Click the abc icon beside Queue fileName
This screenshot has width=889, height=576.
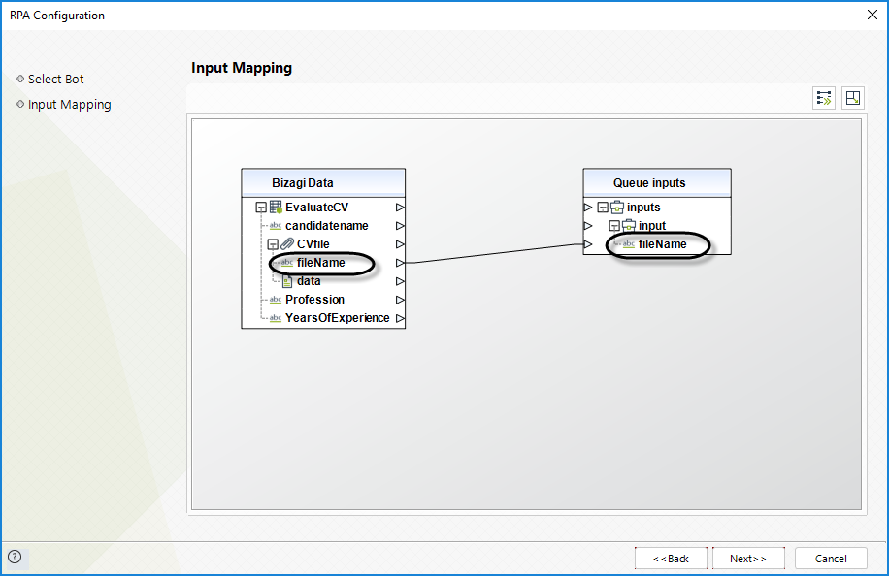coord(629,244)
